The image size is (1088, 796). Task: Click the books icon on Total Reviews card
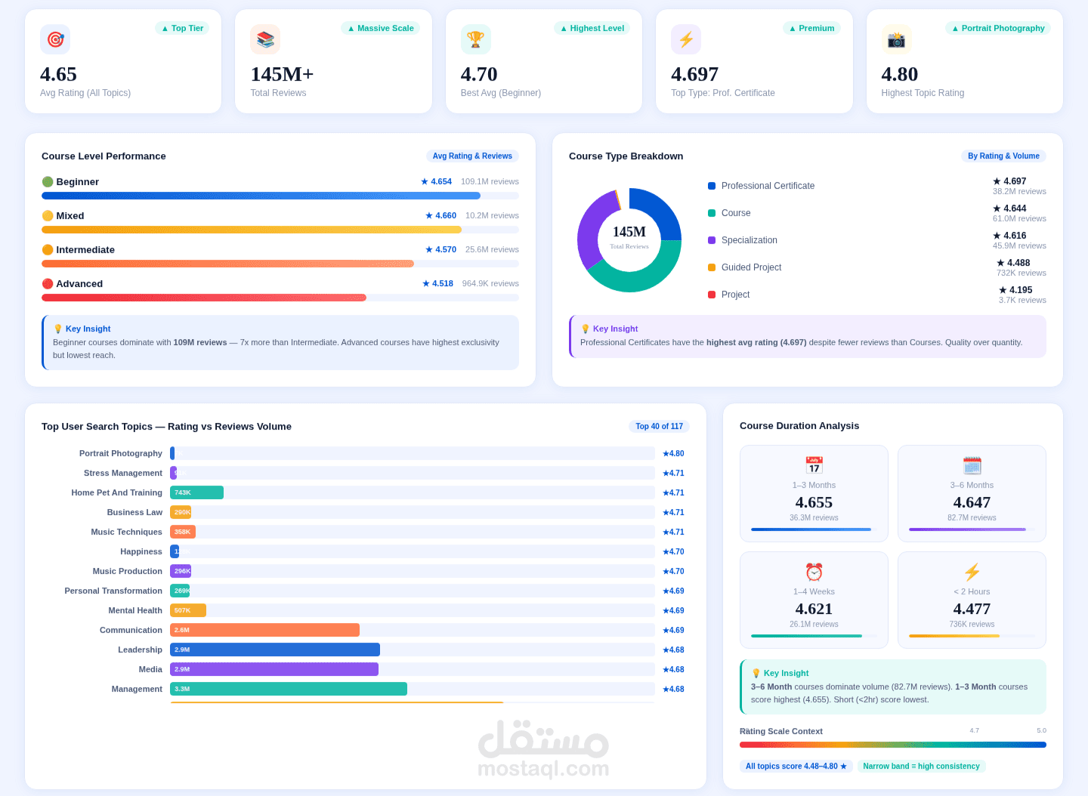(x=265, y=39)
